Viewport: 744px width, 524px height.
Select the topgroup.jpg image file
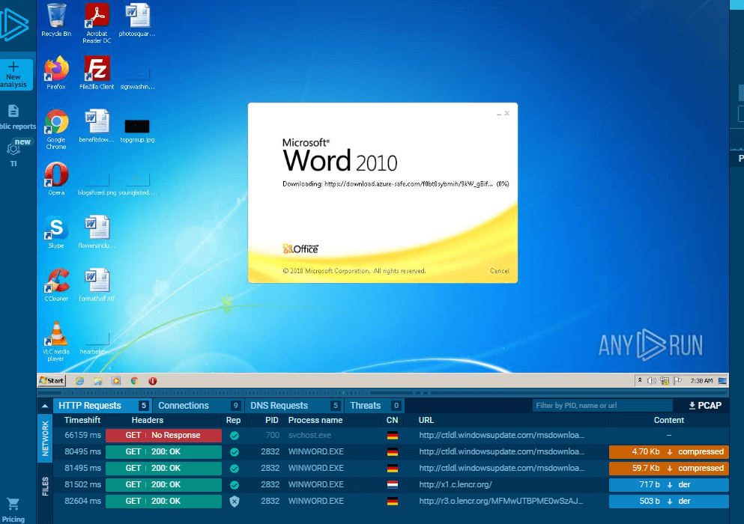137,130
